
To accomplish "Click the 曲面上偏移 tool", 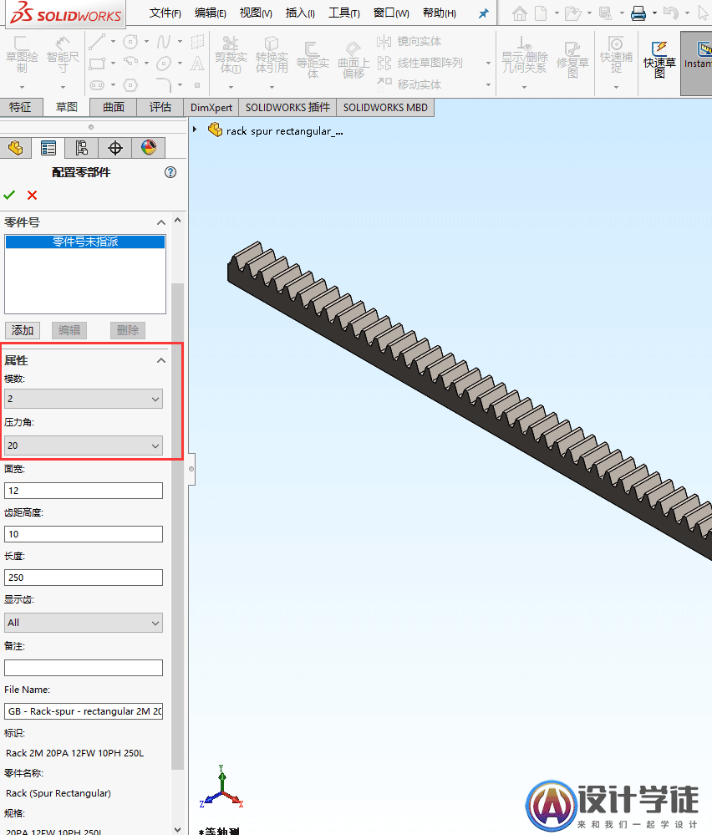I will tap(353, 59).
